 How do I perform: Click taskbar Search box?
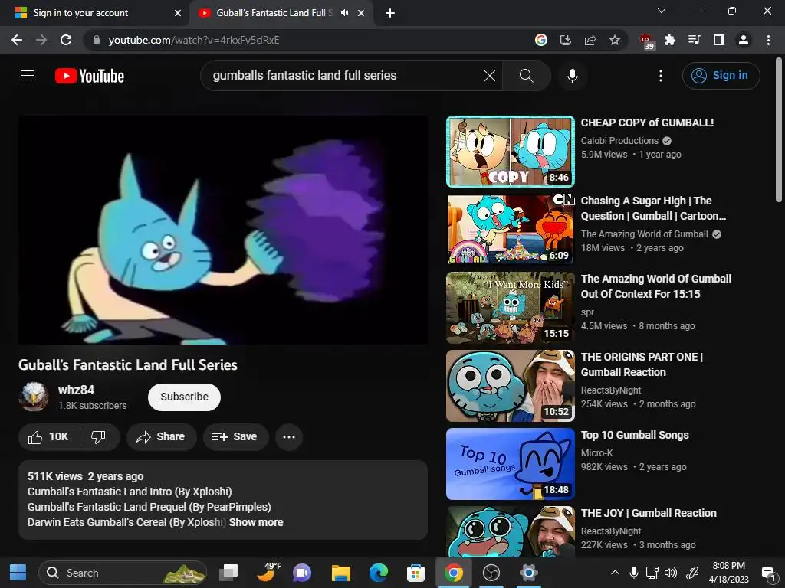tap(123, 573)
